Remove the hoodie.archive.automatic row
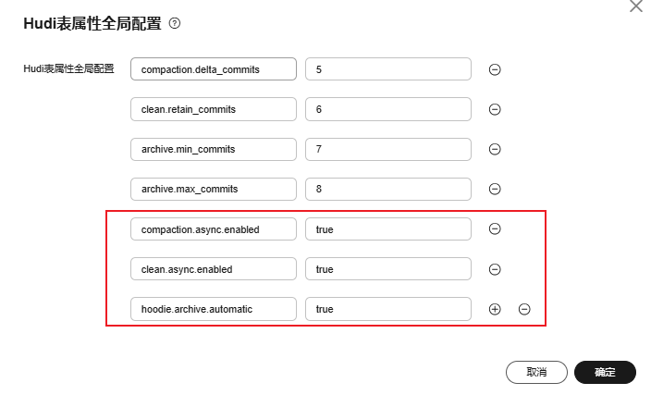The image size is (651, 395). tap(524, 309)
